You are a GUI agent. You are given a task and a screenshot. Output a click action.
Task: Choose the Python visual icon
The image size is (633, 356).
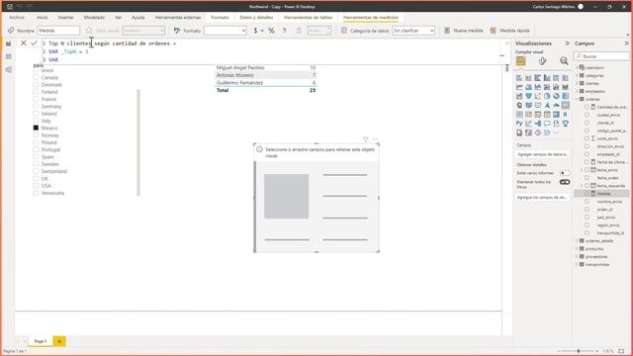(519, 124)
